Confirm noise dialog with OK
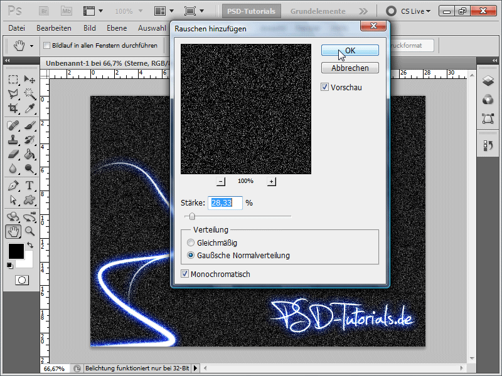502x376 pixels. click(350, 51)
